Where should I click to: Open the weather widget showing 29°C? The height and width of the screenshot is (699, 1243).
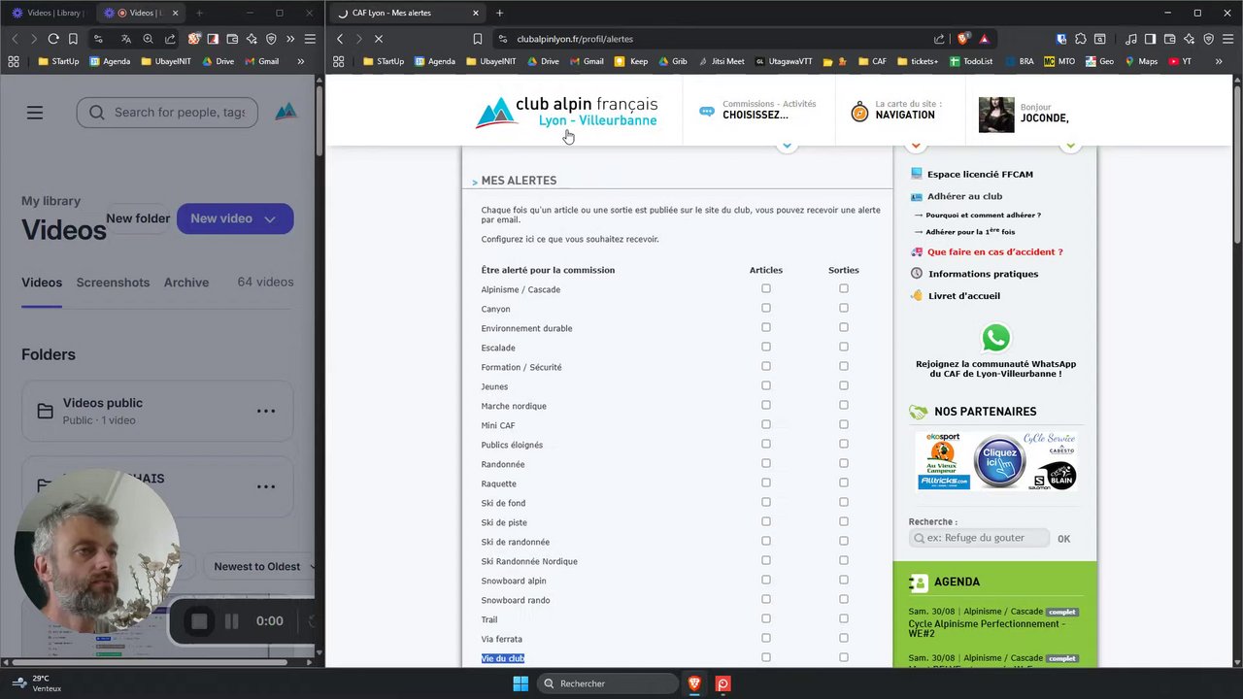pyautogui.click(x=37, y=683)
